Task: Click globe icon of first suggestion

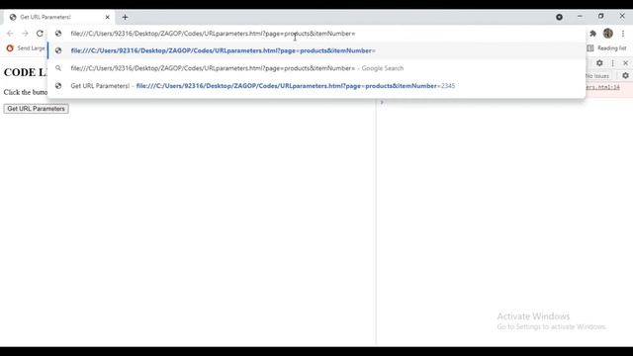Action: [x=58, y=50]
